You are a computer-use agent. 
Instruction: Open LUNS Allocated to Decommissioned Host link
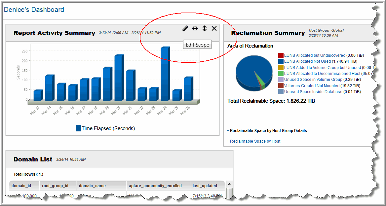click(322, 74)
